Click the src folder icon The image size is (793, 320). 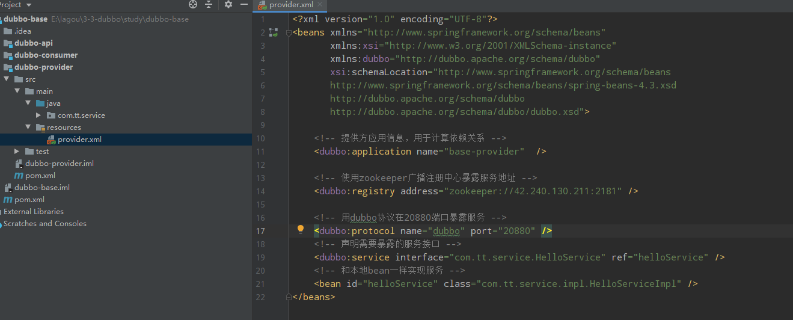[19, 79]
